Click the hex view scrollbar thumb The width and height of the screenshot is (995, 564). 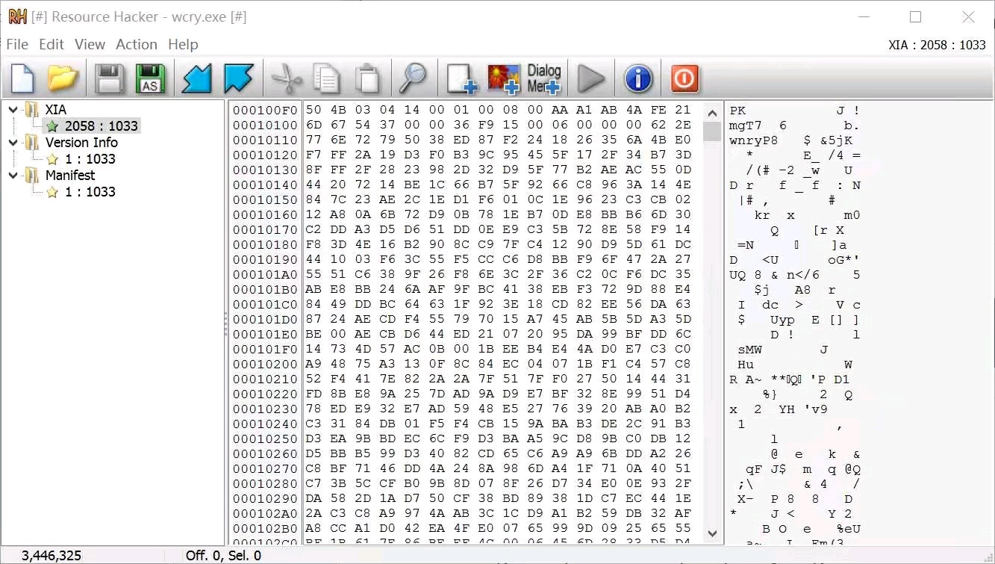[712, 131]
